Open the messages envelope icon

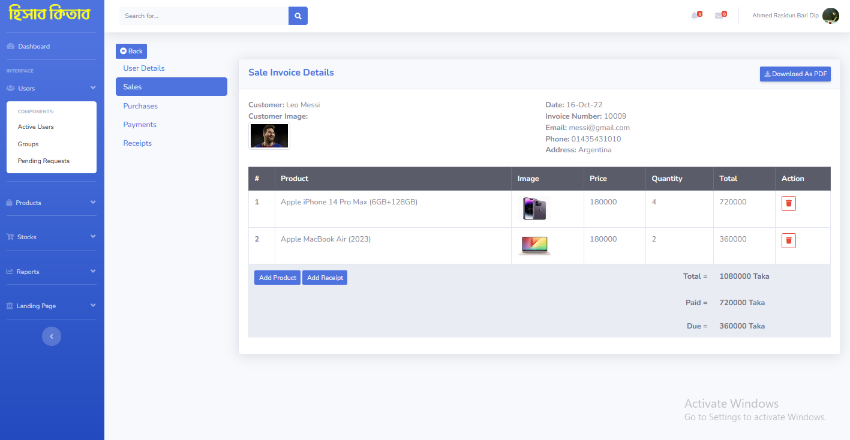(719, 15)
